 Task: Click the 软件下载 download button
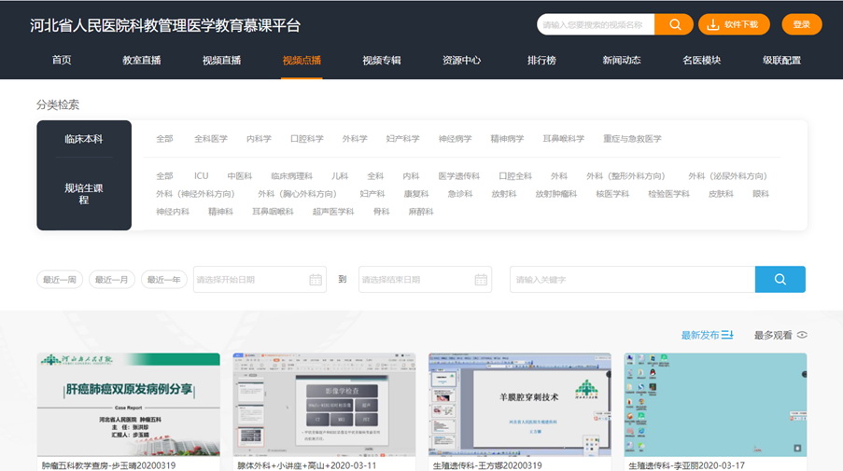pos(734,24)
